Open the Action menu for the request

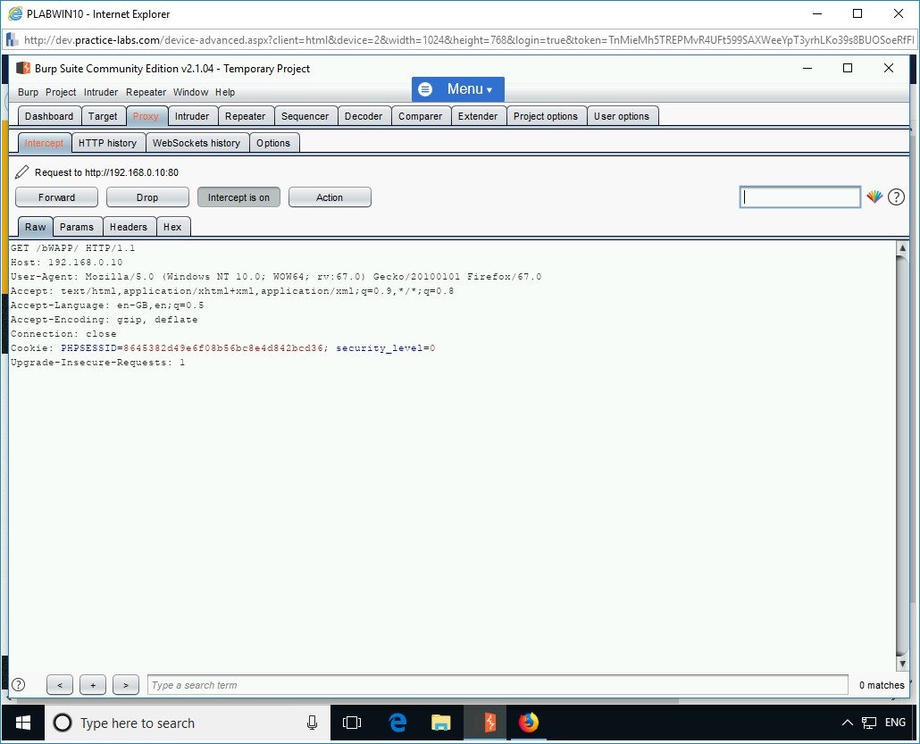pos(330,196)
